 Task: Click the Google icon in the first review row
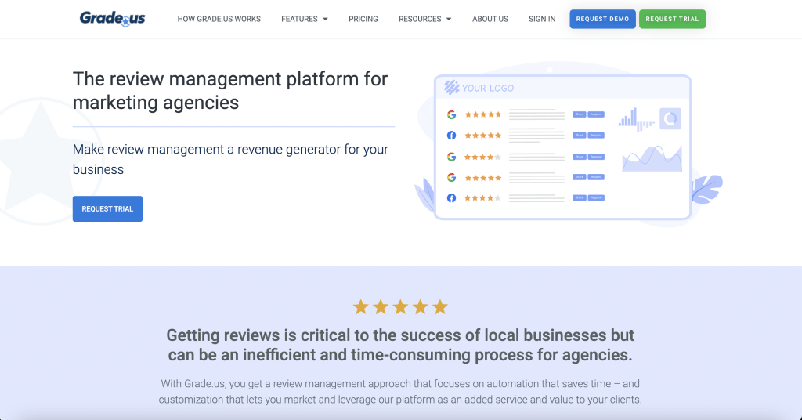click(452, 114)
